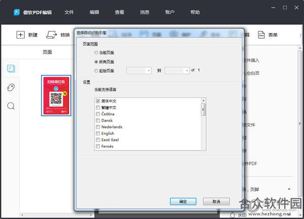The height and width of the screenshot is (219, 304).
Task: Uncheck the 简体中文 language checkbox
Action: click(x=98, y=101)
